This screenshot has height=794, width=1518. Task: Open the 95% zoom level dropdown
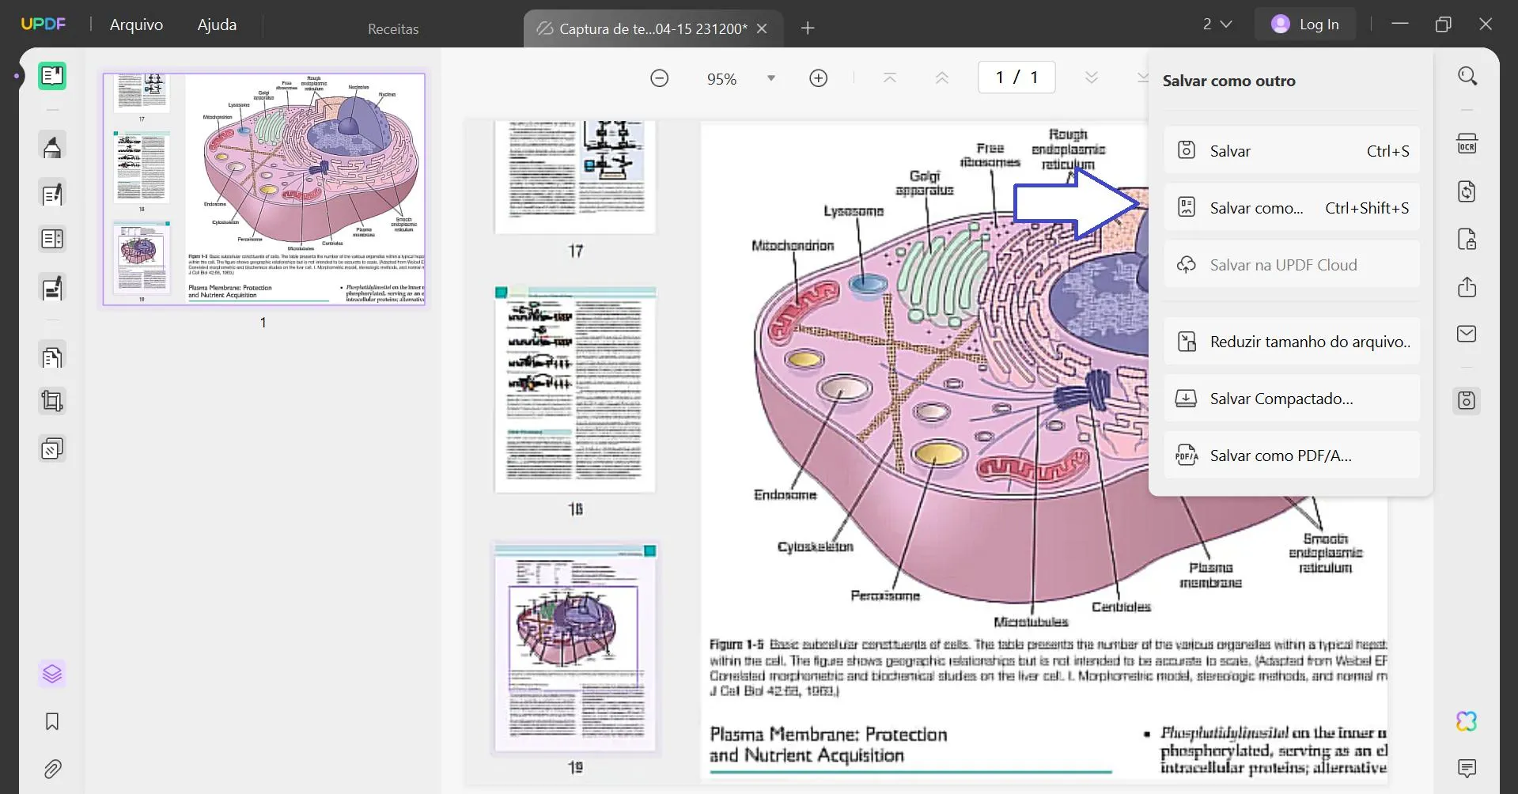pos(771,78)
